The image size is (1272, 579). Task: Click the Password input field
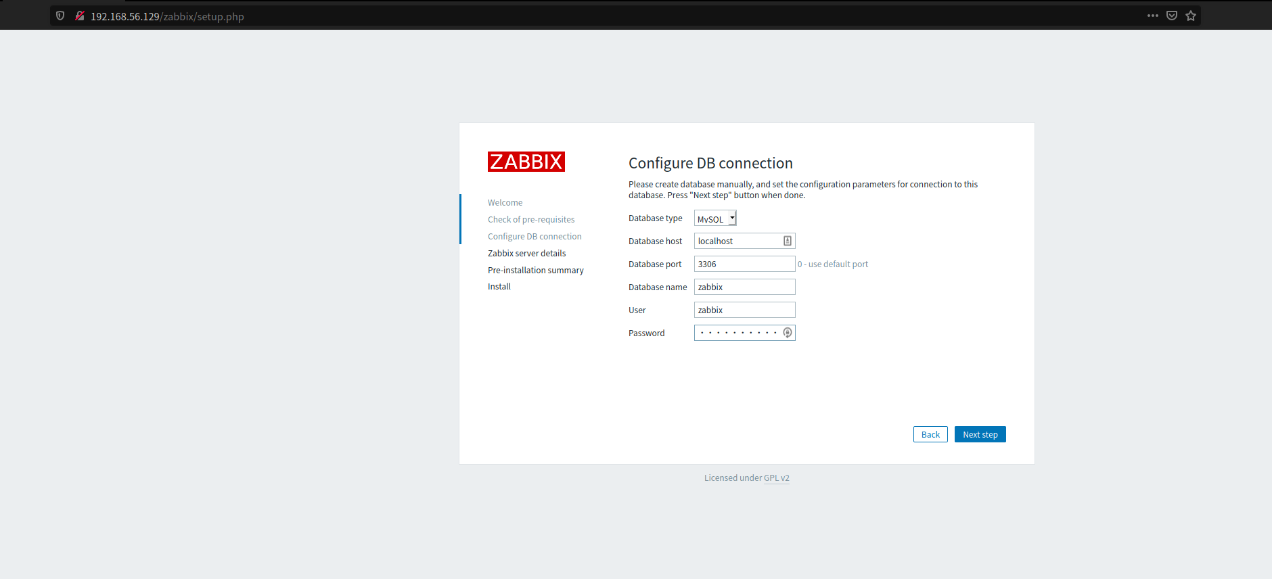[x=744, y=333]
